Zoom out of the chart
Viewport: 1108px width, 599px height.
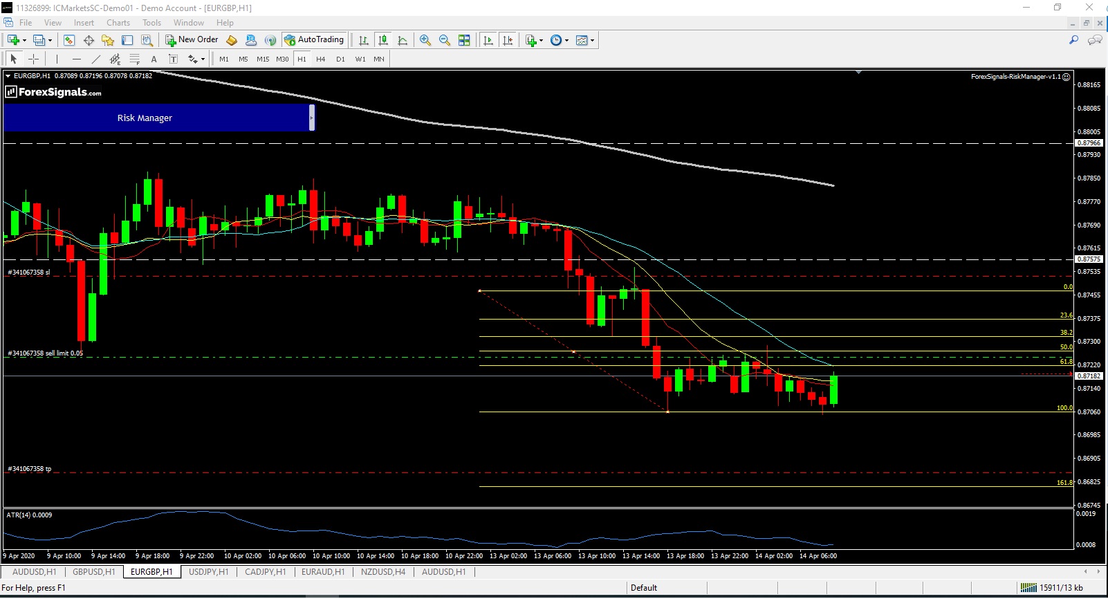click(445, 40)
